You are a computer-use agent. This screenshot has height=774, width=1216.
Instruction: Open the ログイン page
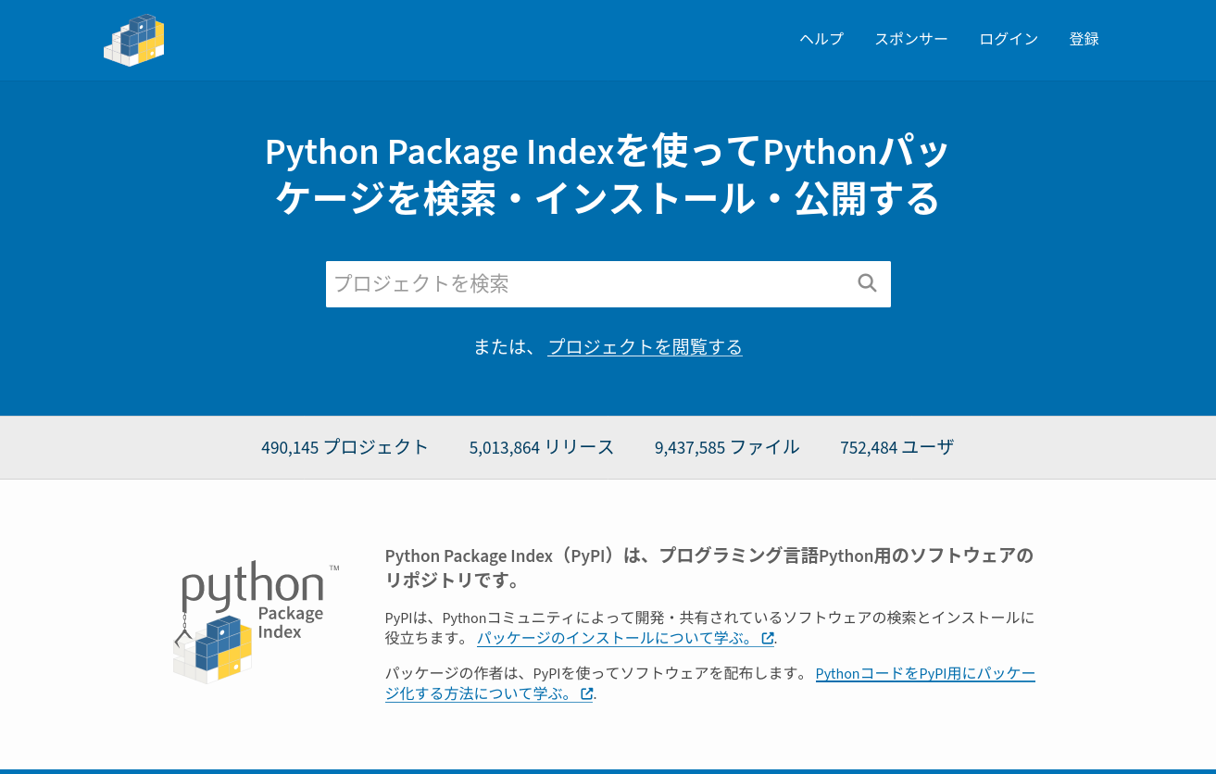tap(1008, 39)
